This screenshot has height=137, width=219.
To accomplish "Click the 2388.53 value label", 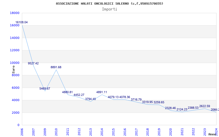I will coord(193,108).
